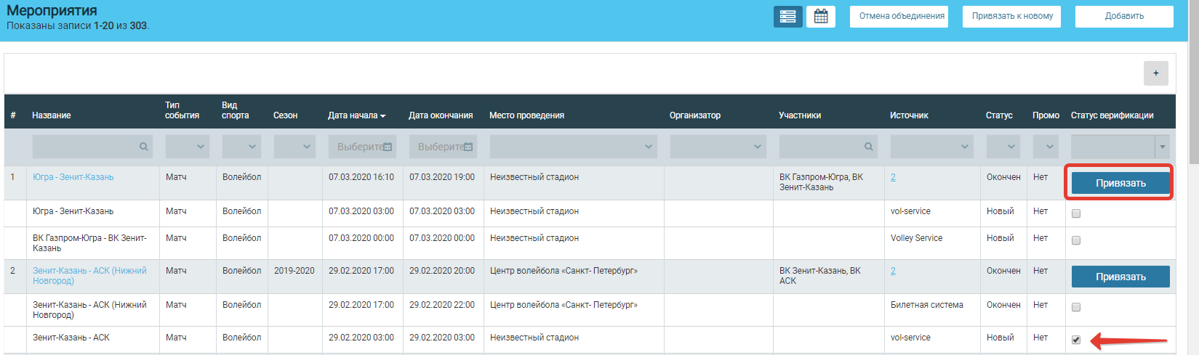Click search icon in Название filter
1199x355 pixels.
click(x=144, y=147)
